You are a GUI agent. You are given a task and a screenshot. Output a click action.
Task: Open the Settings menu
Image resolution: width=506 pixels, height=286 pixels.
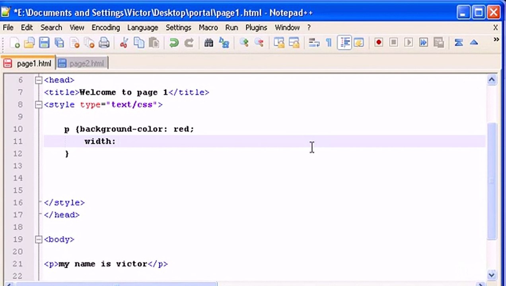[x=178, y=27]
